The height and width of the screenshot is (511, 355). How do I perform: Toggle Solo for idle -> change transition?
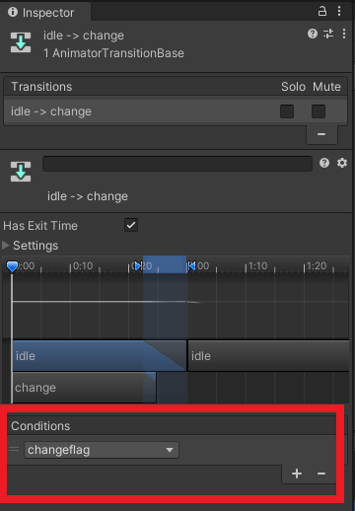click(x=287, y=111)
